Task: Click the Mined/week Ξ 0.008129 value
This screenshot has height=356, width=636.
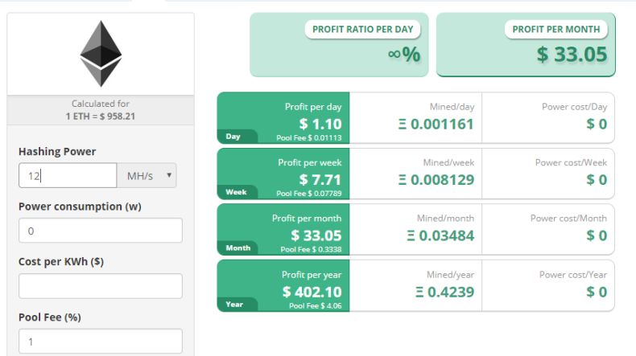Action: click(x=436, y=180)
